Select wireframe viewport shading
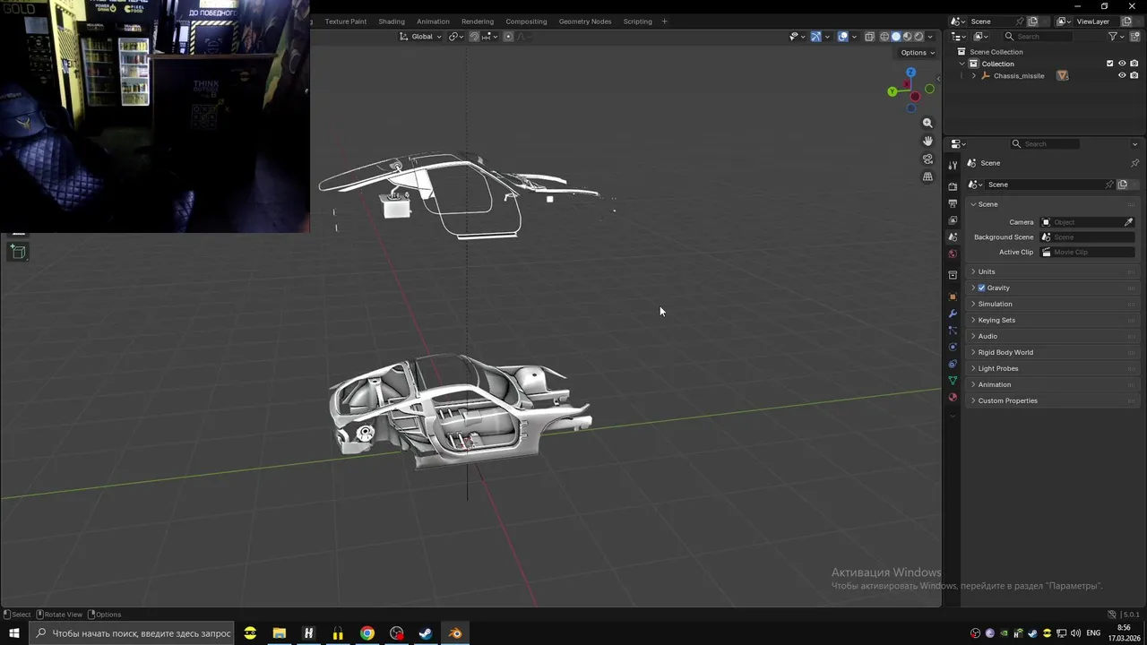 coord(884,37)
